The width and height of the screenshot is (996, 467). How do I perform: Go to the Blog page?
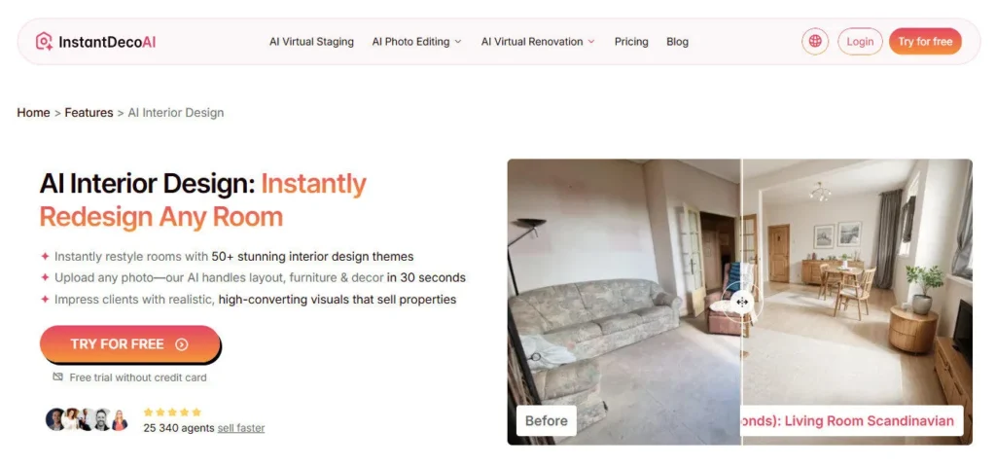click(677, 42)
